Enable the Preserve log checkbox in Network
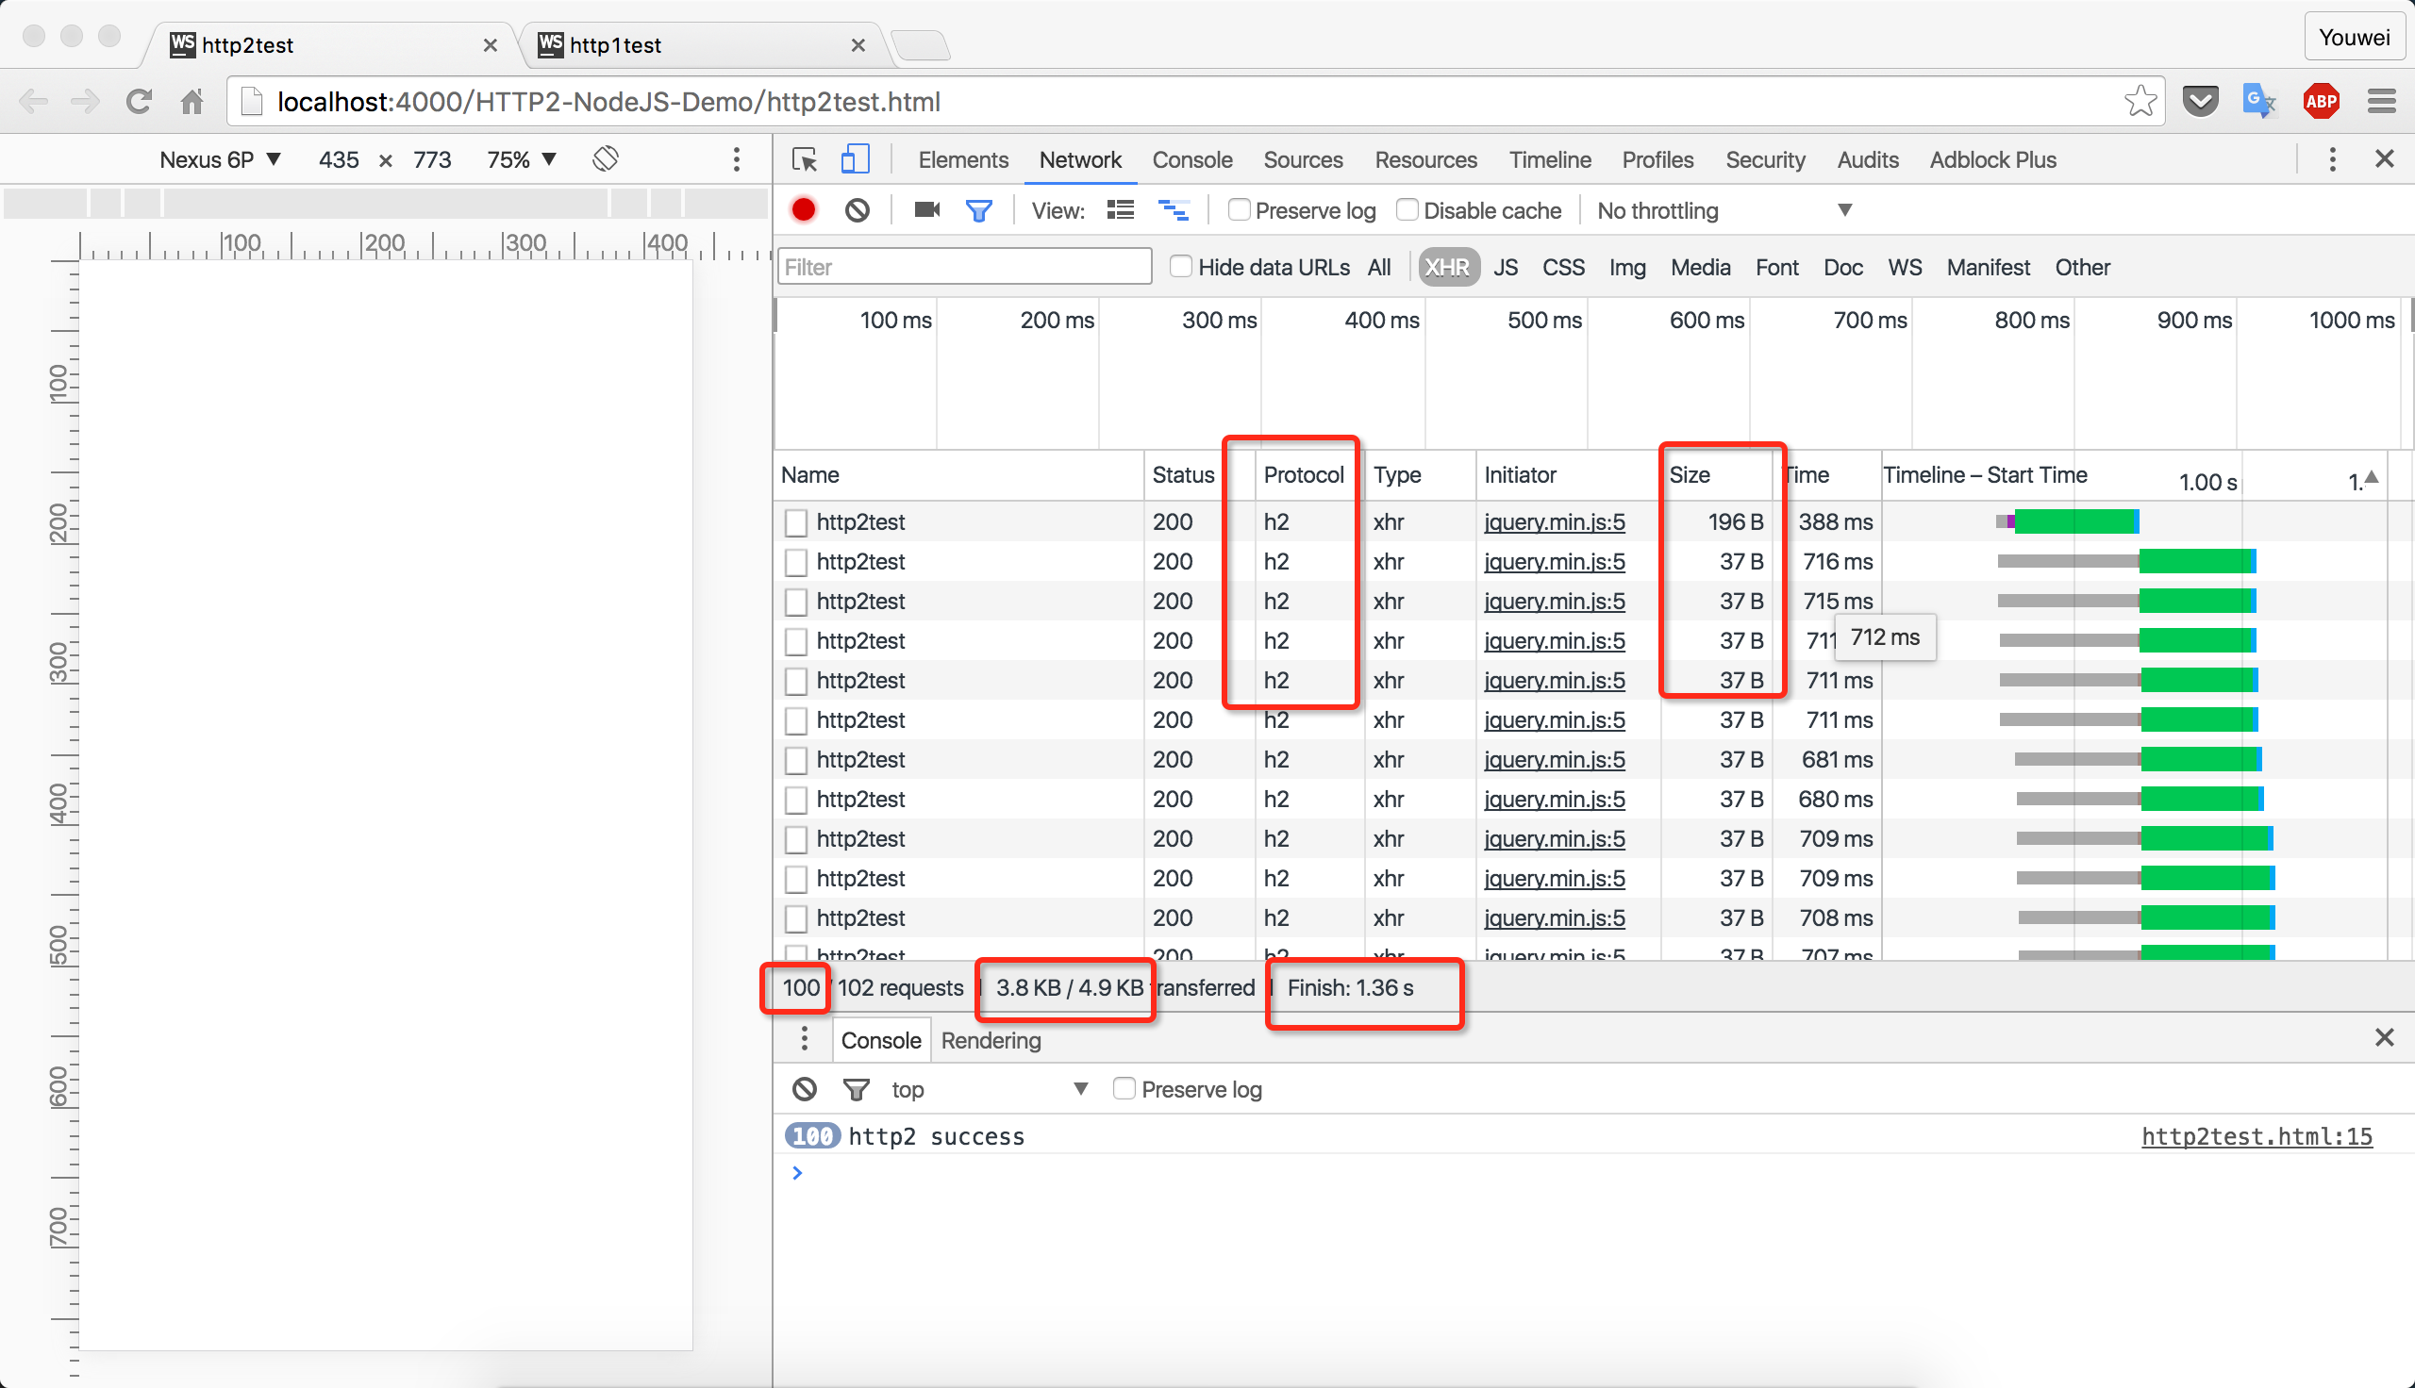Image resolution: width=2415 pixels, height=1388 pixels. coord(1239,209)
